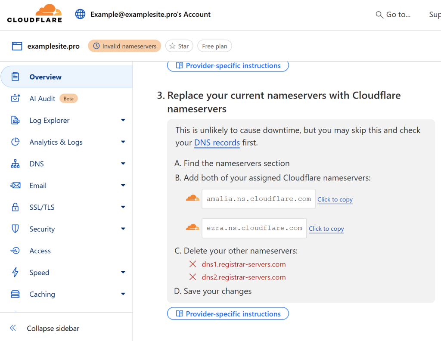Click the SSL/TLS padlock icon
This screenshot has width=441, height=341.
[x=16, y=207]
